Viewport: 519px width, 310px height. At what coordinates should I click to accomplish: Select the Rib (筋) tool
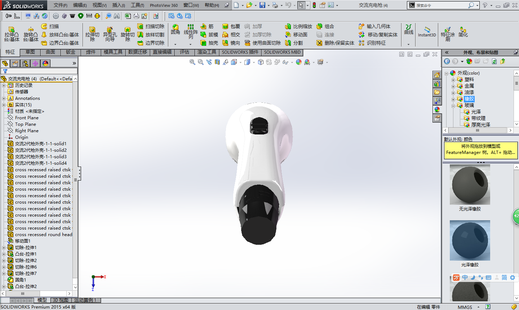pyautogui.click(x=207, y=26)
